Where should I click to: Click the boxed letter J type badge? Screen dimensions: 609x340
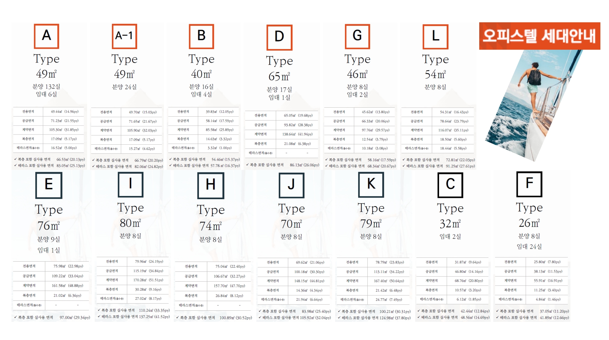[291, 185]
